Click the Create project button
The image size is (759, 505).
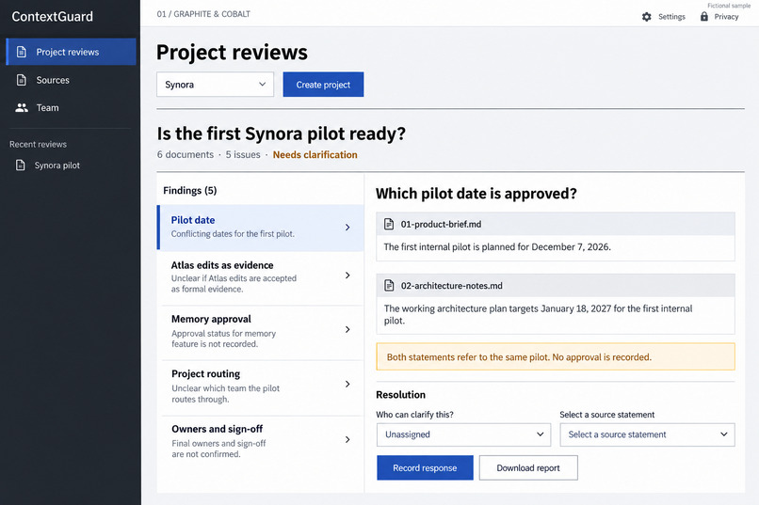coord(323,85)
